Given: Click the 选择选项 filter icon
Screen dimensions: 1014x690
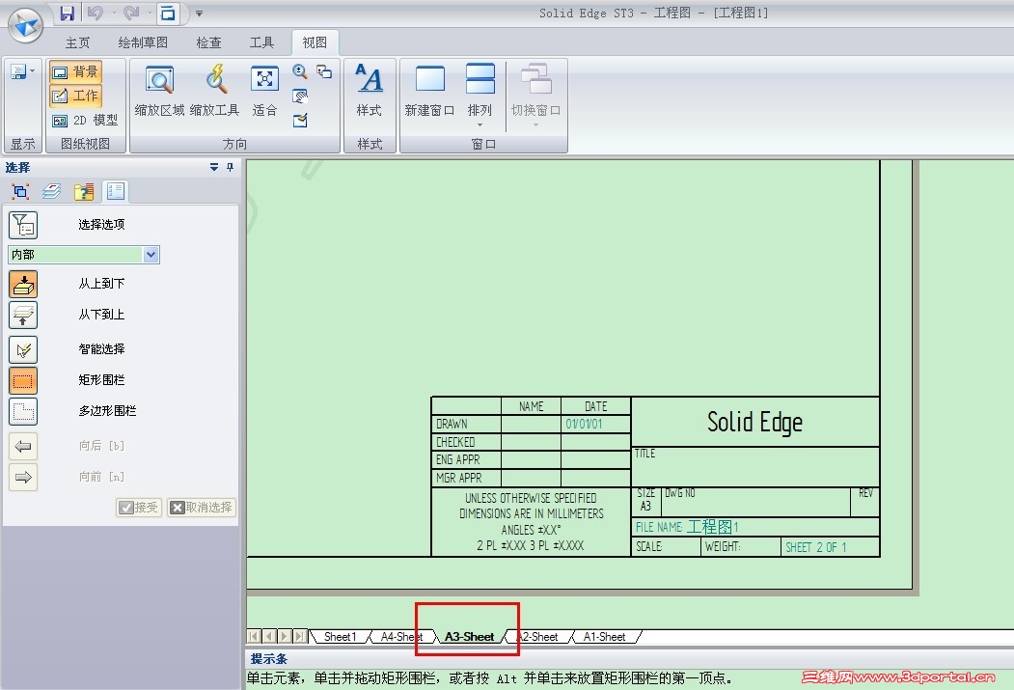Looking at the screenshot, I should (23, 225).
